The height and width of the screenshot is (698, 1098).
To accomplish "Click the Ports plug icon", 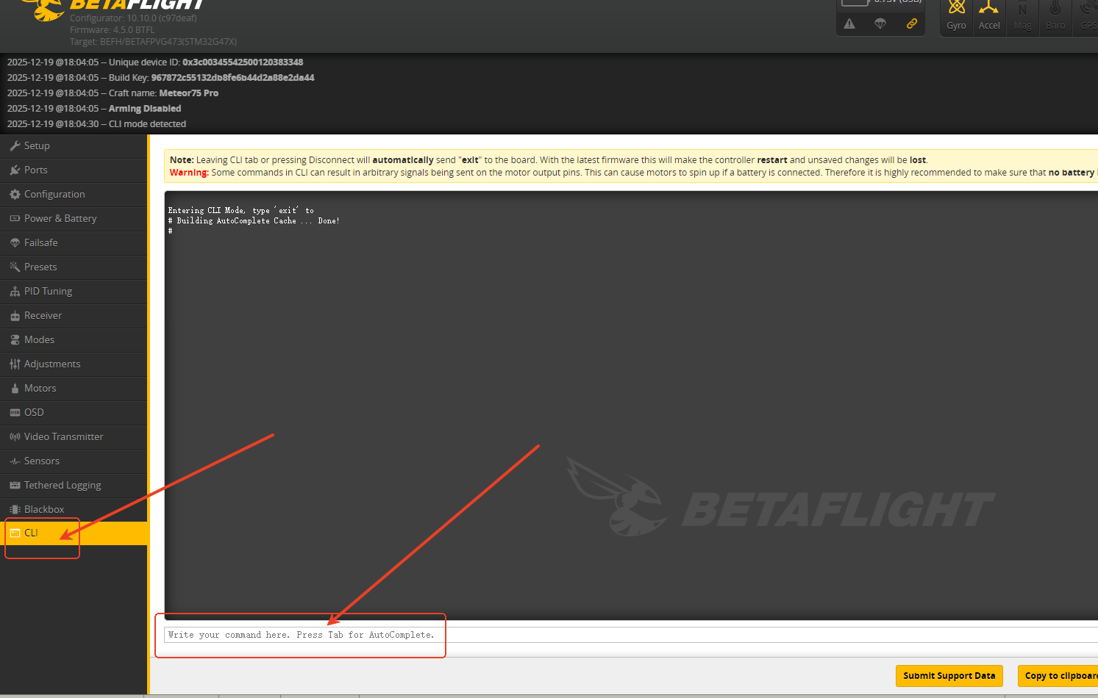I will click(15, 170).
